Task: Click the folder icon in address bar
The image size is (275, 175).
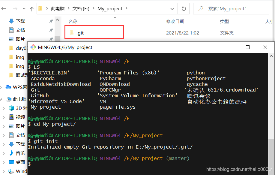Action: click(40, 8)
